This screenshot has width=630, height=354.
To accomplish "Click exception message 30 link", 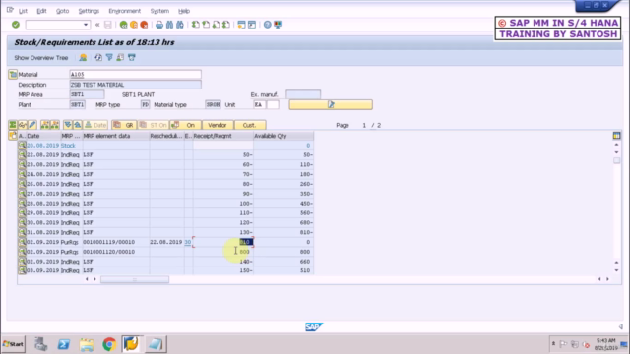I will [188, 242].
